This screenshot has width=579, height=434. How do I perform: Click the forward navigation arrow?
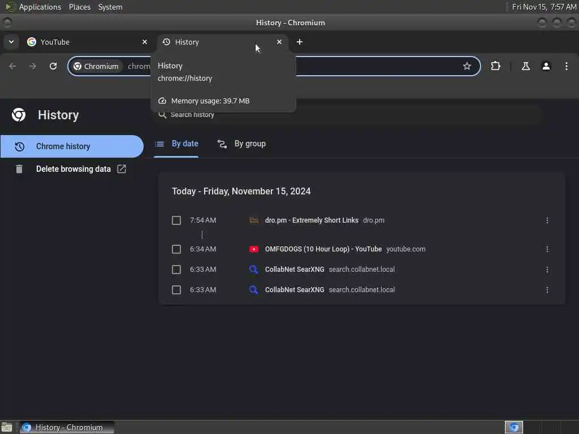(33, 66)
